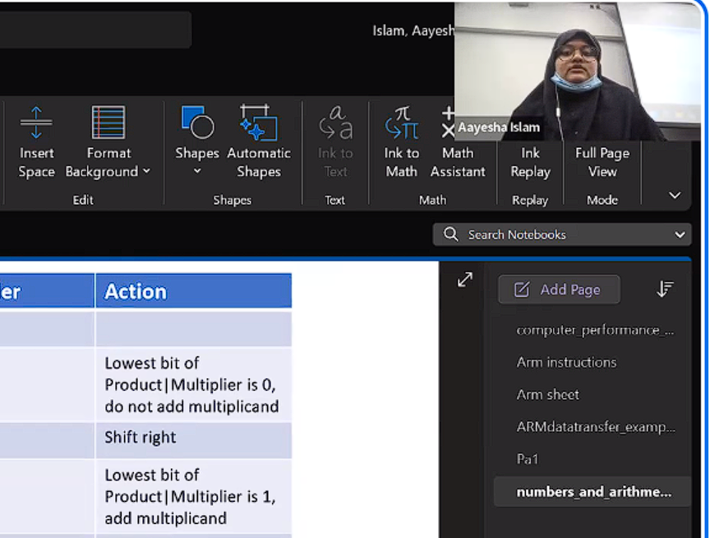710x538 pixels.
Task: Click the Insert Space tool
Action: pyautogui.click(x=36, y=141)
